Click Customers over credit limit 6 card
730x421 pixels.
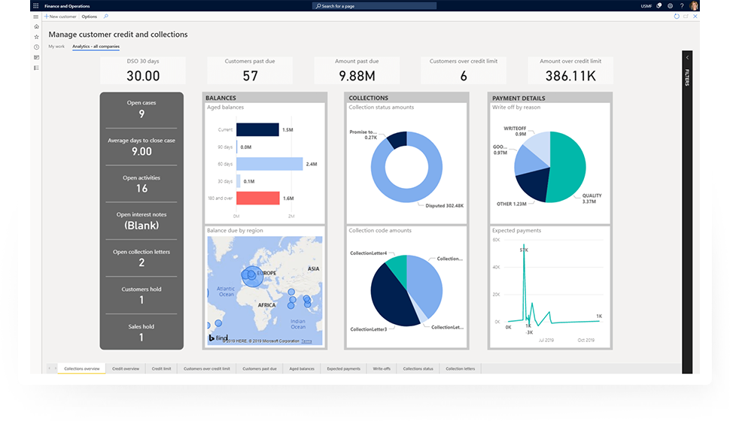pos(464,70)
